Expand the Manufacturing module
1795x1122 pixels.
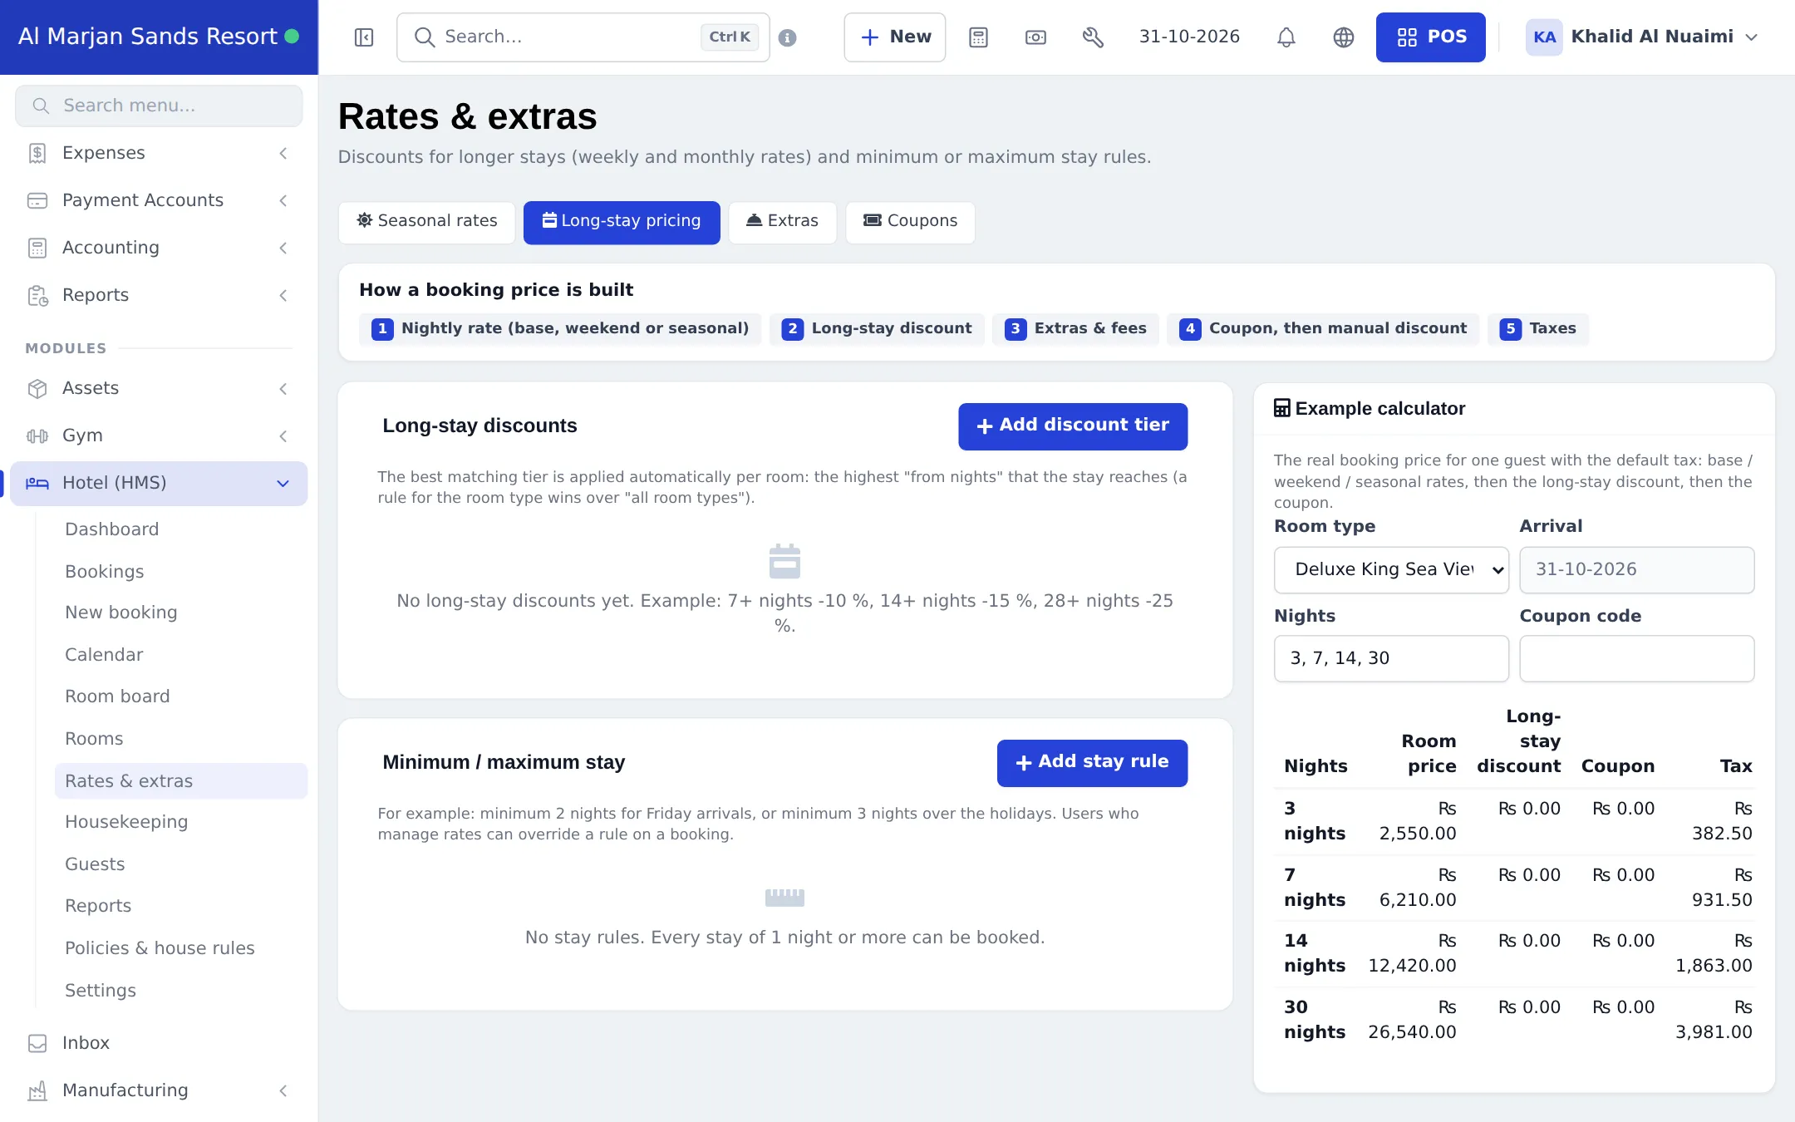pos(159,1090)
